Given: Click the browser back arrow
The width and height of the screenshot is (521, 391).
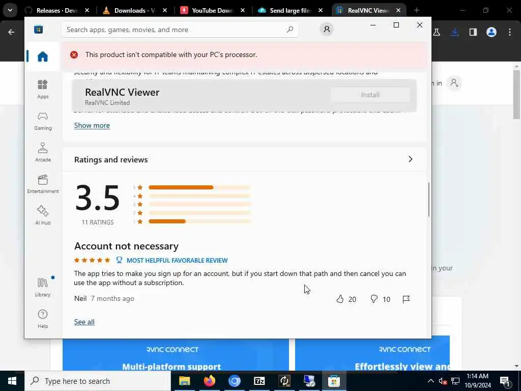Looking at the screenshot, I should (x=11, y=32).
